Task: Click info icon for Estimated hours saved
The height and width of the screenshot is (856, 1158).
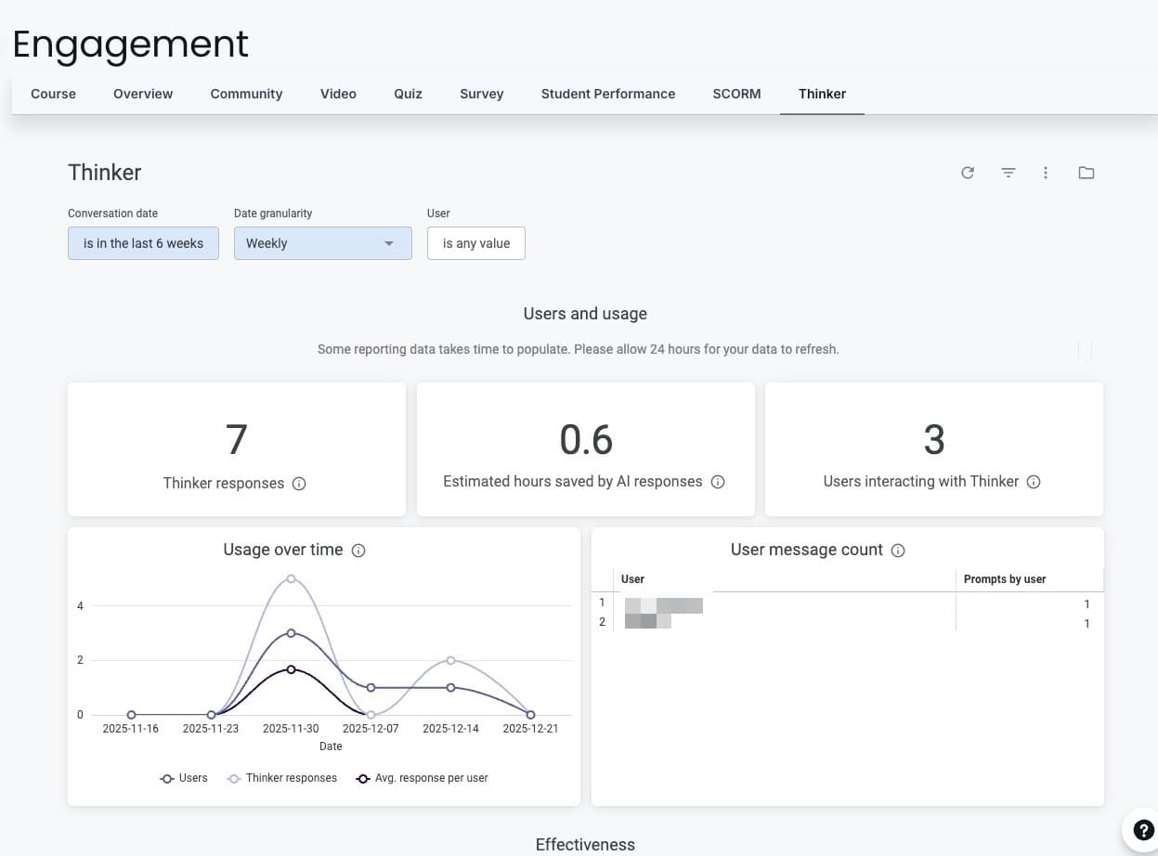Action: (x=718, y=482)
